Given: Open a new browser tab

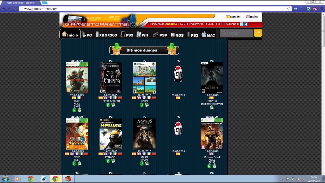Looking at the screenshot, I should [x=45, y=3].
